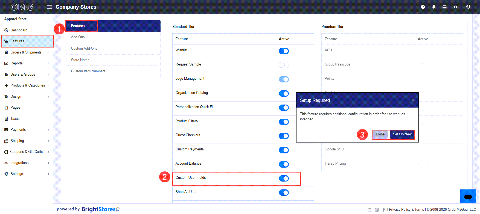Dismiss Setup Required dialog with X

click(x=413, y=100)
